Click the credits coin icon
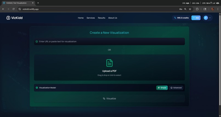The width and height of the screenshot is (221, 117). coord(175,18)
